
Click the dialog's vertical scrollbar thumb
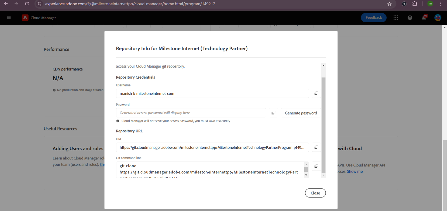point(324,125)
